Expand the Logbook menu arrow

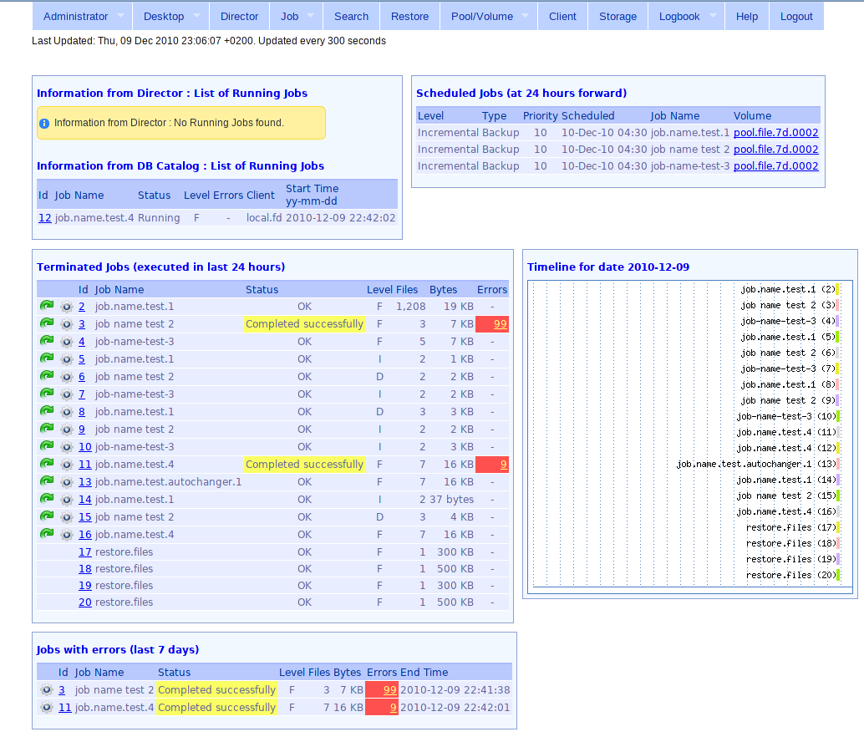pos(713,16)
